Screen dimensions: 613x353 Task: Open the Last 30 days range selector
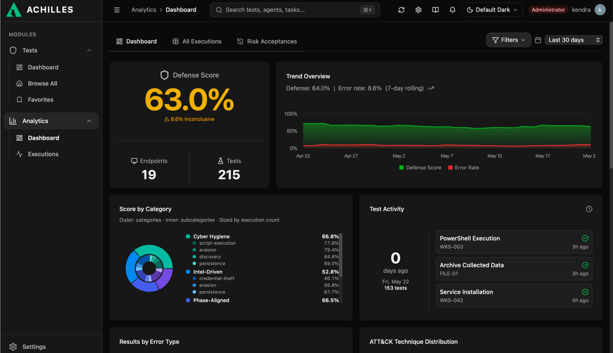pos(574,40)
